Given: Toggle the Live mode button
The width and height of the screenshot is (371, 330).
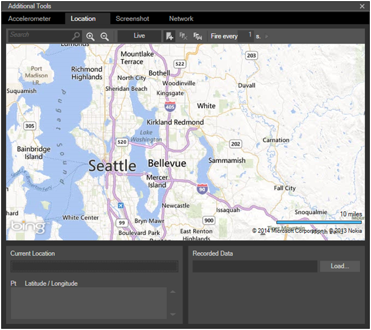Looking at the screenshot, I should pyautogui.click(x=139, y=36).
